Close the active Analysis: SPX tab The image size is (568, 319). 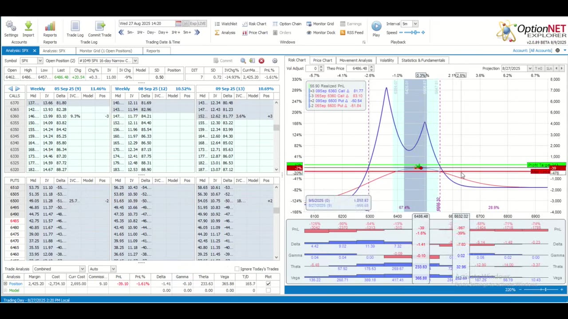coord(34,51)
